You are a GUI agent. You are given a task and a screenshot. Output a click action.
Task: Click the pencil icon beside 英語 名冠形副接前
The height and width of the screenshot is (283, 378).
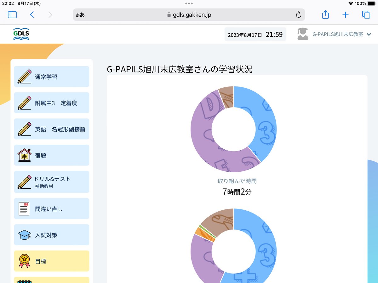(x=25, y=129)
